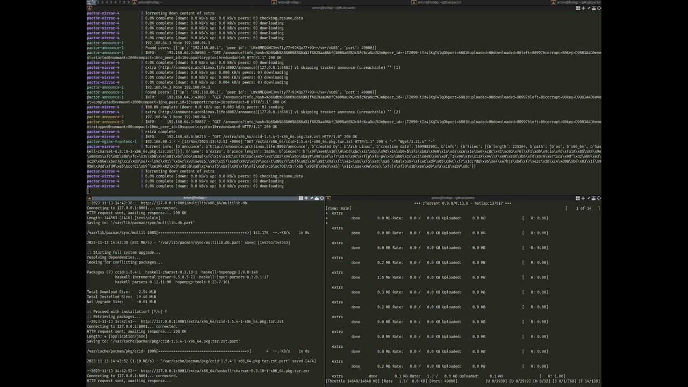Focus rTorrent pane title bar
Image resolution: width=688 pixels, height=387 pixels.
coord(463,198)
